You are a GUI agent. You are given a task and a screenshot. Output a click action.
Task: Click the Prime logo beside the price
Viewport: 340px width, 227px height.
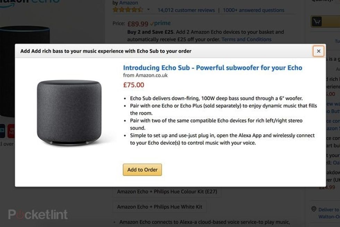click(161, 23)
